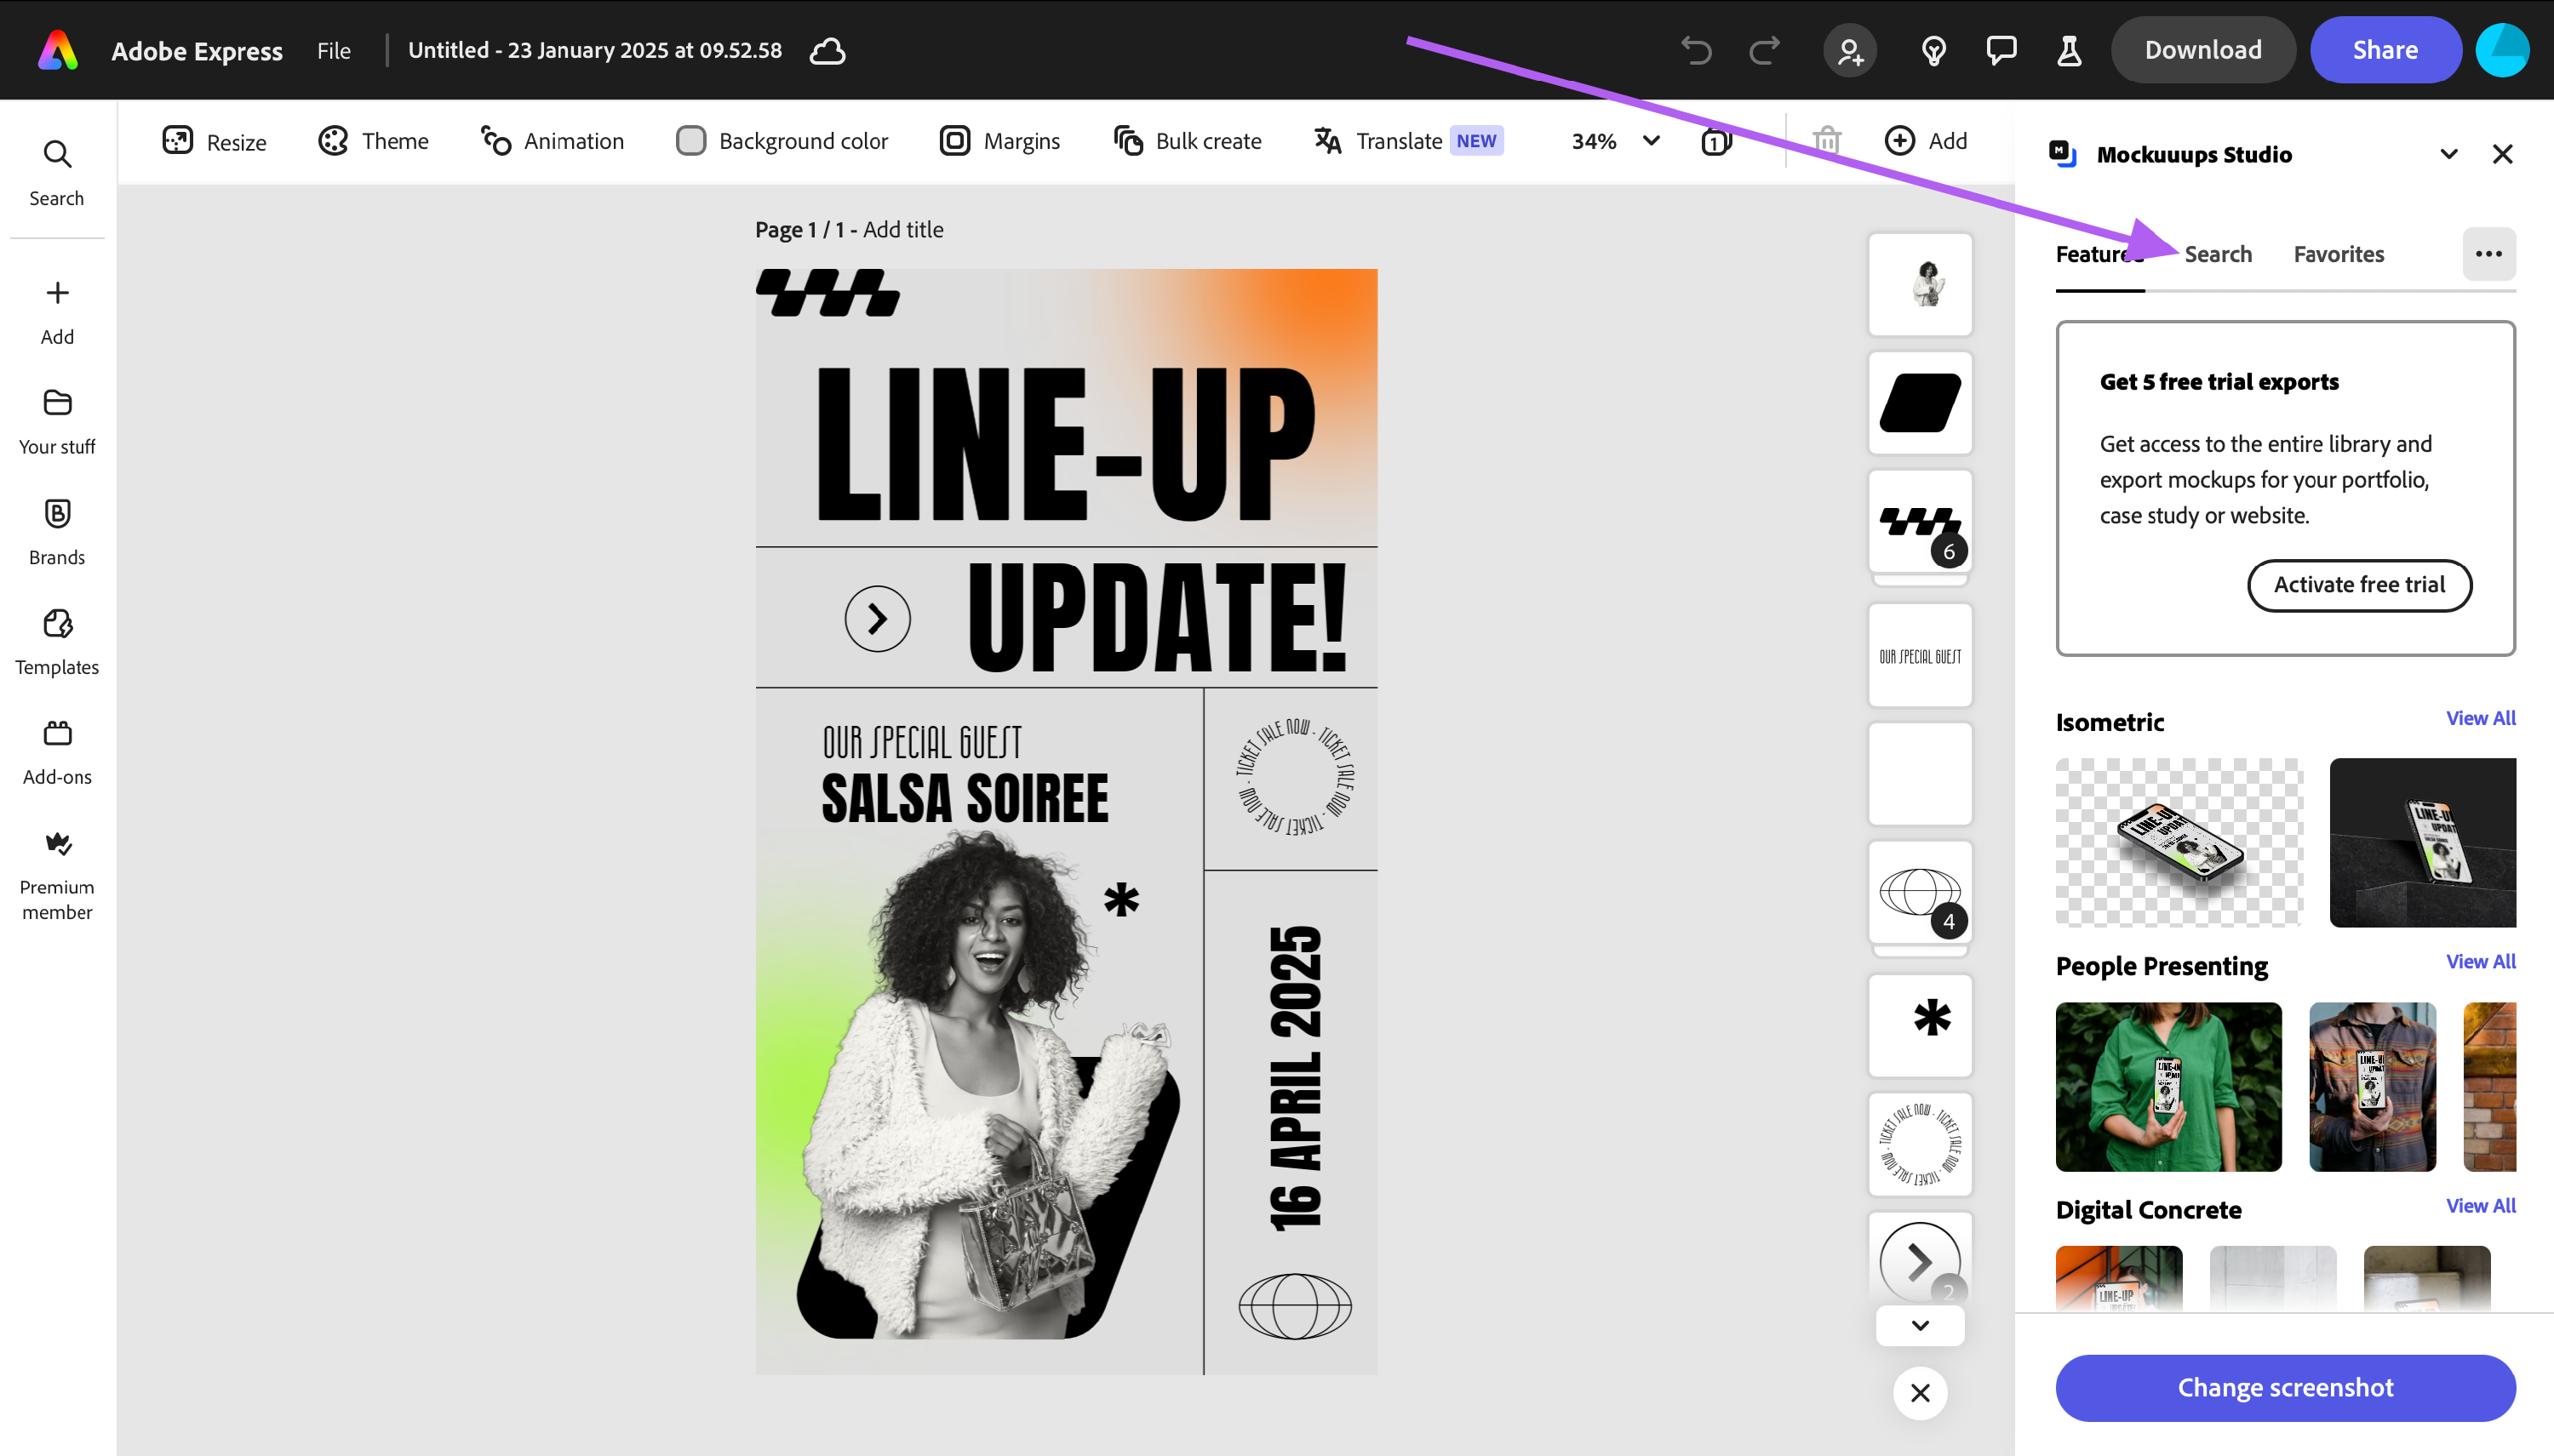Click the invite collaborators icon

[x=1850, y=50]
